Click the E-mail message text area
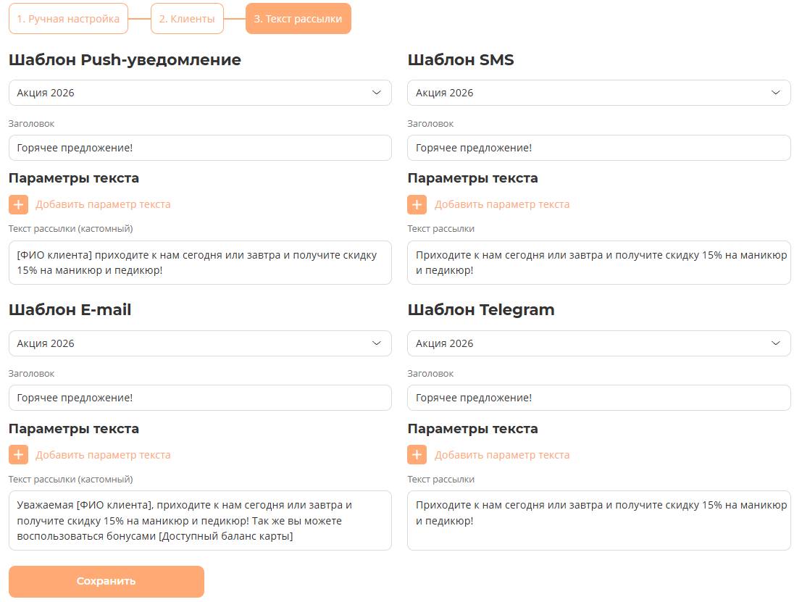This screenshot has width=802, height=602. click(200, 520)
